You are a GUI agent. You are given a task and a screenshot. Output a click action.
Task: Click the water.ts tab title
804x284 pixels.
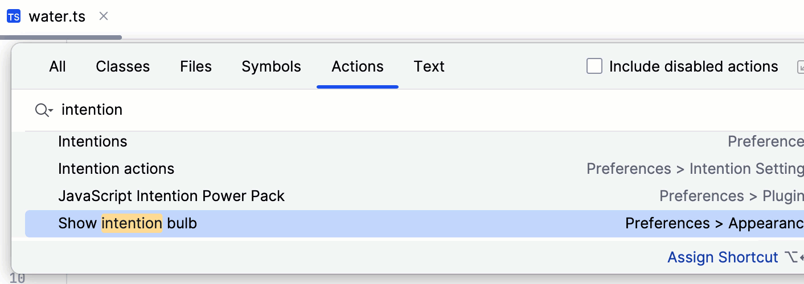point(57,16)
